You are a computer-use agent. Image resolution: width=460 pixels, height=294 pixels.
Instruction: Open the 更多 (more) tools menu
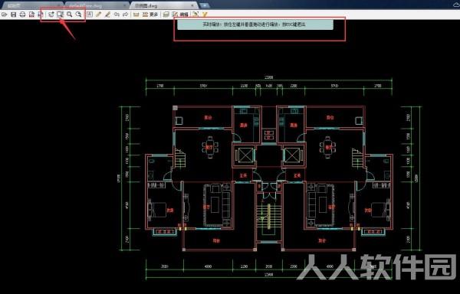pos(150,15)
